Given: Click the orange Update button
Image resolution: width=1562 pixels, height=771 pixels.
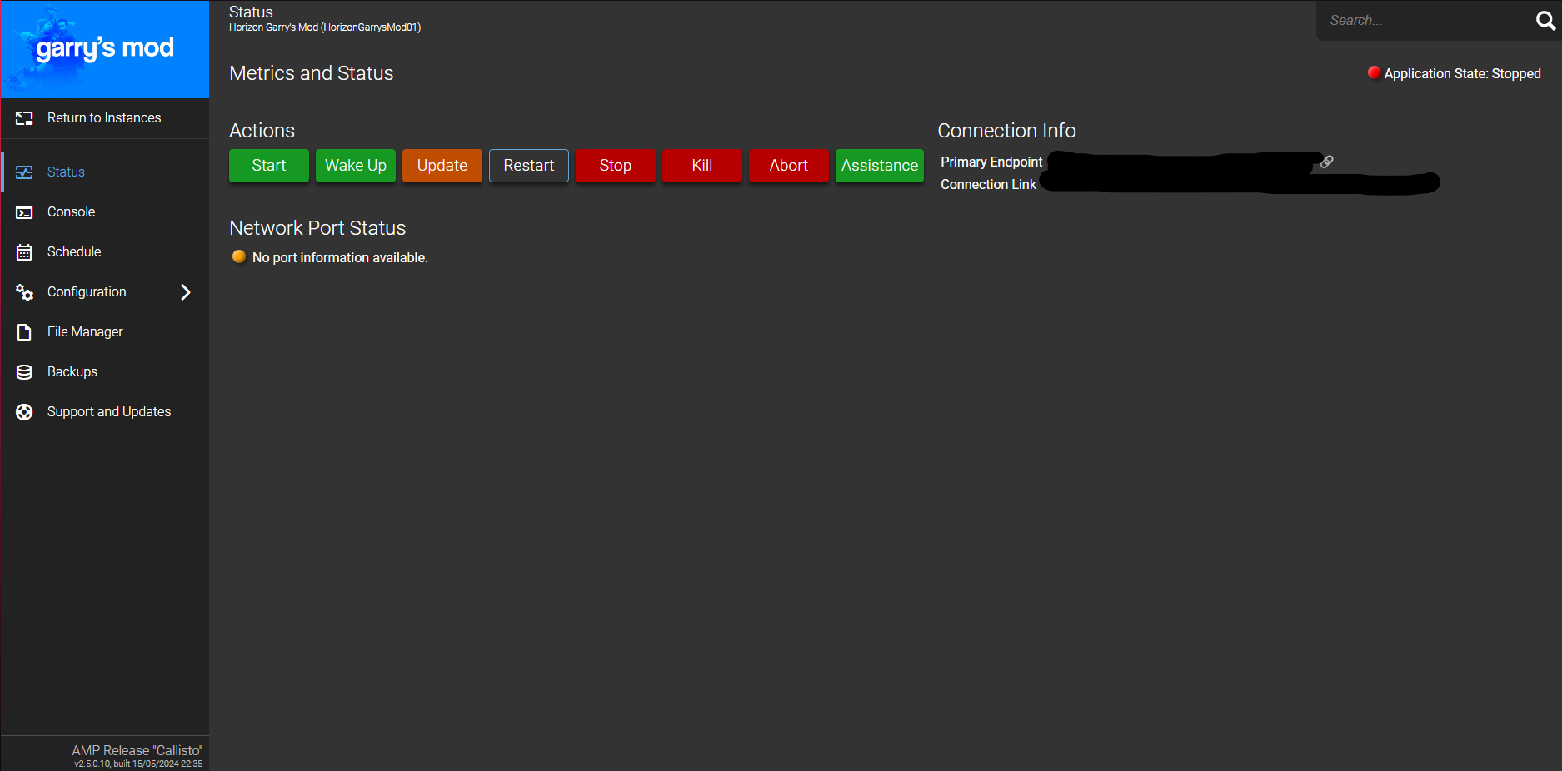Looking at the screenshot, I should (442, 166).
